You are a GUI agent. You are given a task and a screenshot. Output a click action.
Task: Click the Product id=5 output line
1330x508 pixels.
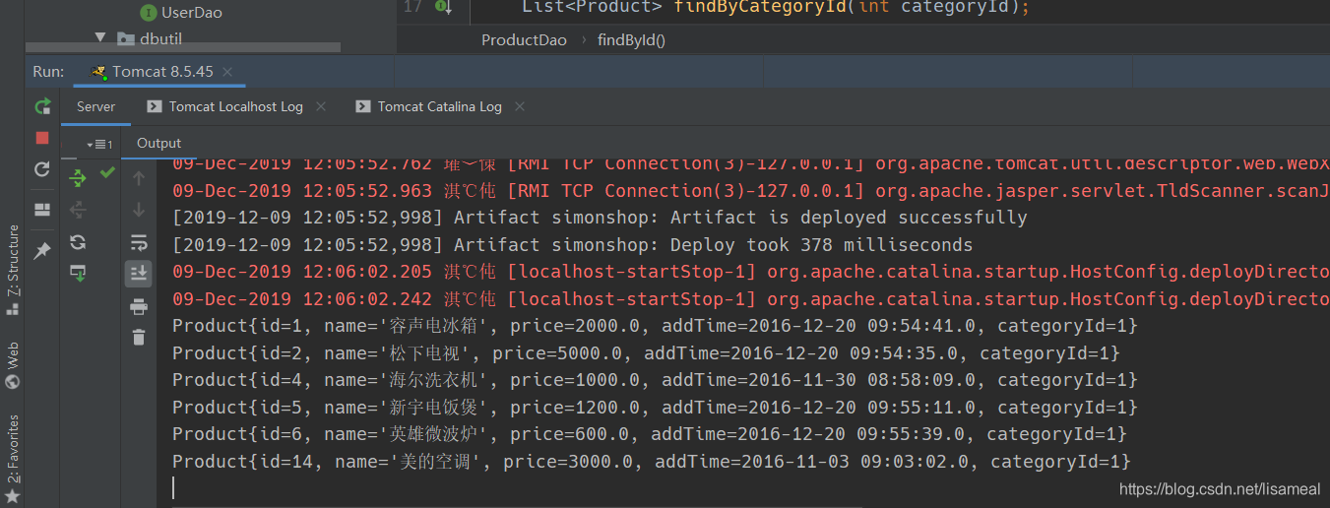[655, 408]
